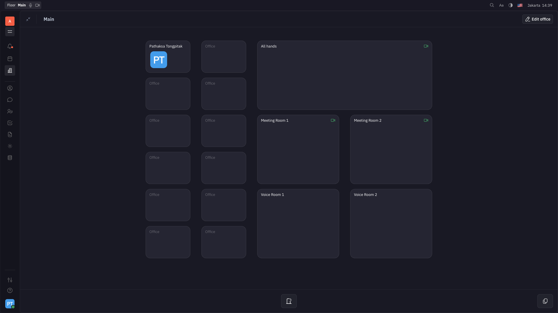The image size is (558, 313).
Task: Collapse the Main view with arrows icon
Action: click(28, 19)
